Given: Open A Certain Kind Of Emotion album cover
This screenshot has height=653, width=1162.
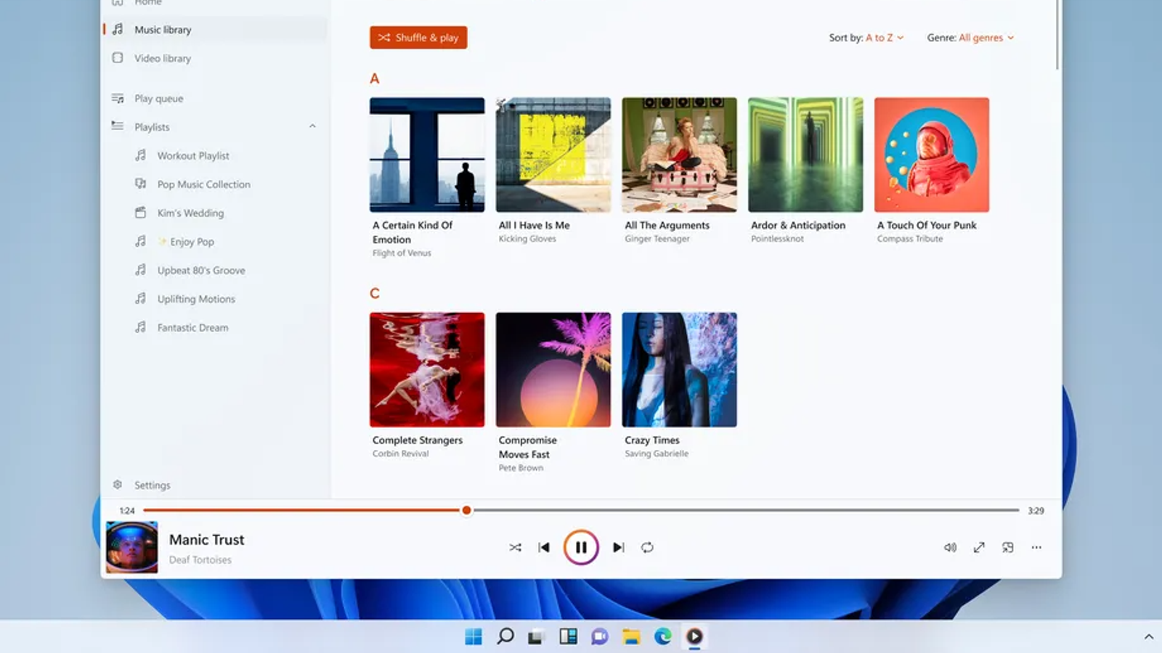Looking at the screenshot, I should (427, 155).
